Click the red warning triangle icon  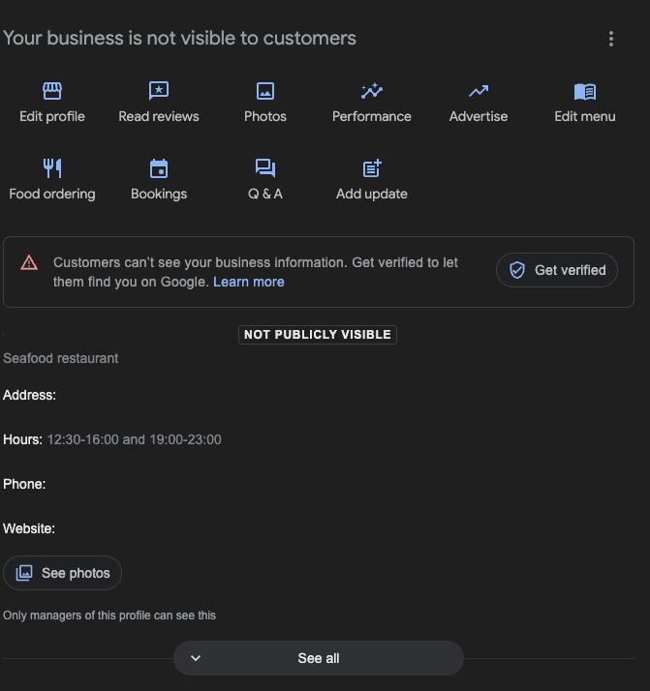click(29, 262)
